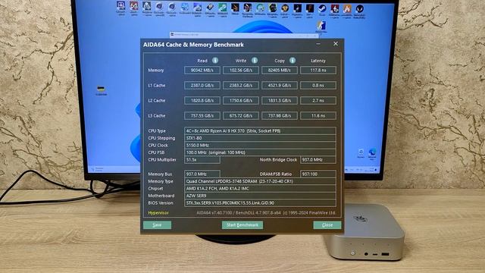Viewport: 485px width, 273px height.
Task: Click CPU Multiplier value 51.5x
Action: coord(202,160)
